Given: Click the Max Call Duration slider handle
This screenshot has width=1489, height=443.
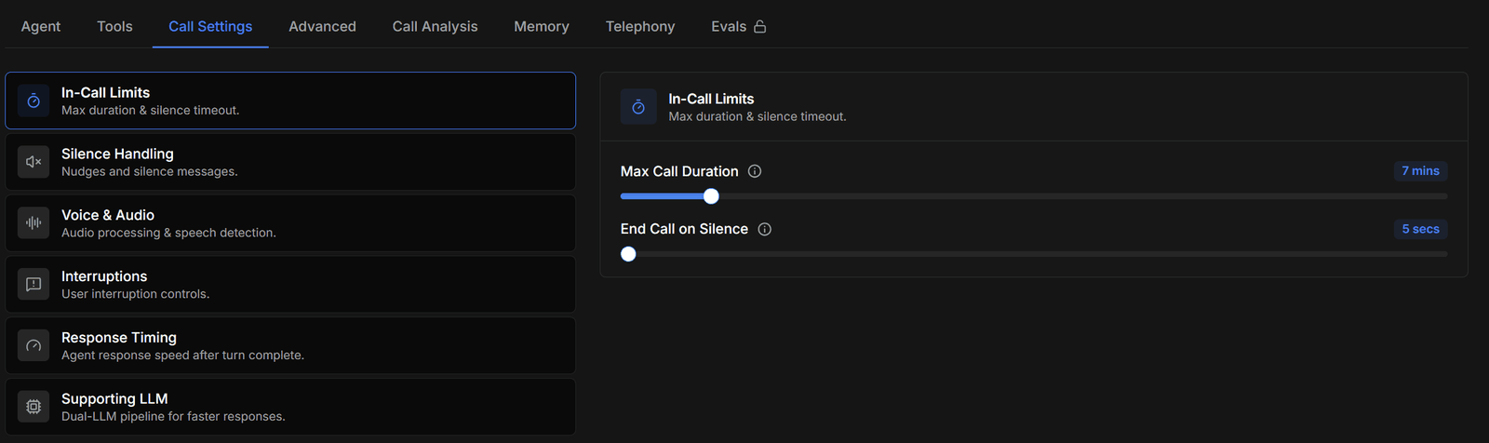Looking at the screenshot, I should coord(711,196).
